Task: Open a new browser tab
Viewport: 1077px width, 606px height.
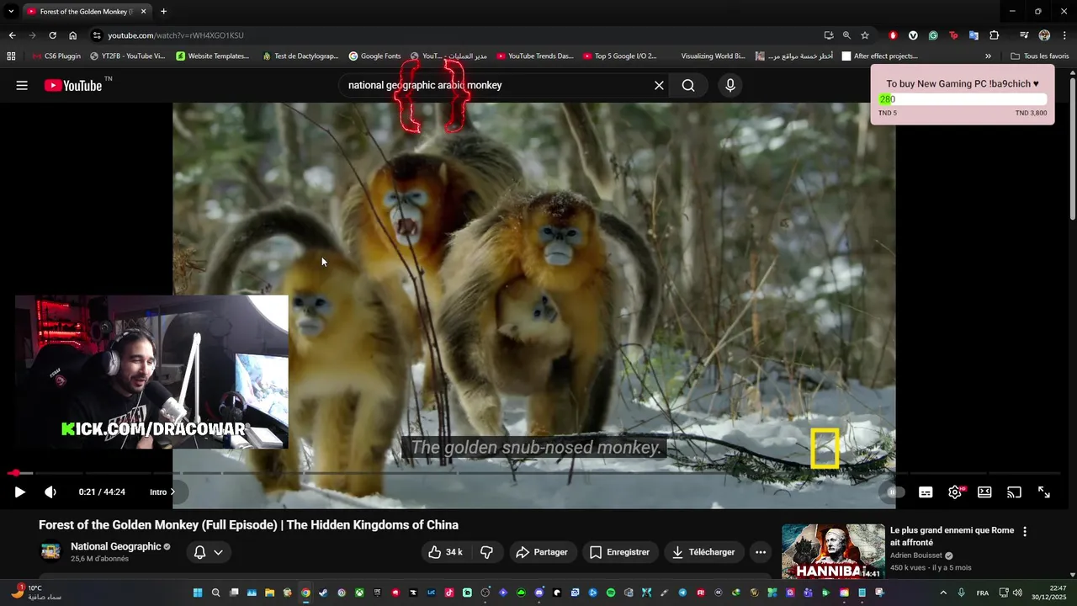Action: coord(163,12)
